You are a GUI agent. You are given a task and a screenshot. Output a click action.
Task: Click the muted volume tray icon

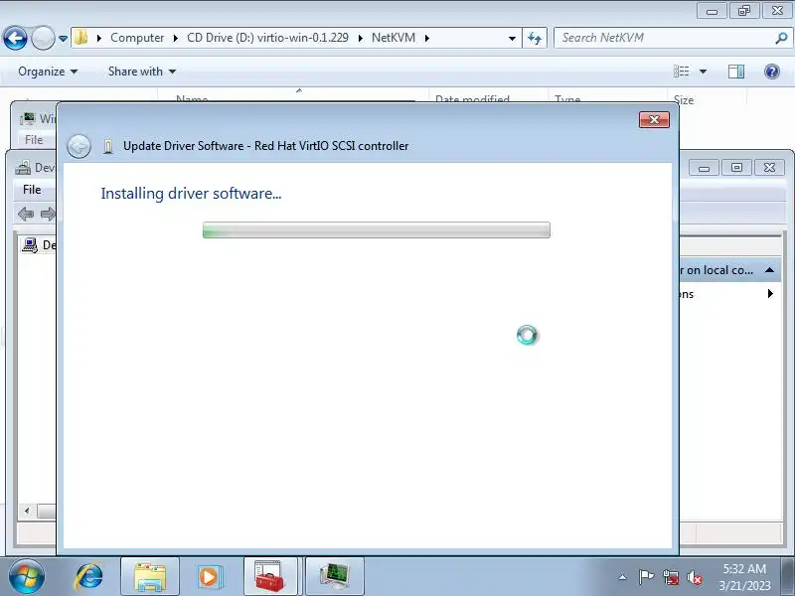pyautogui.click(x=695, y=577)
